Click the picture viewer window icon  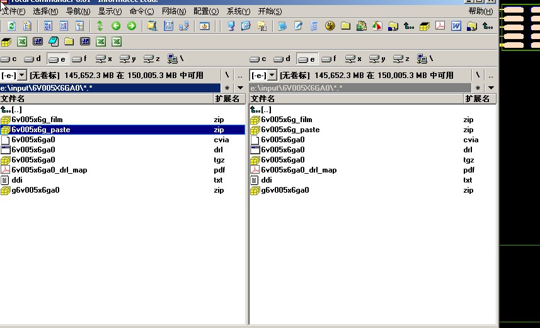point(205,26)
